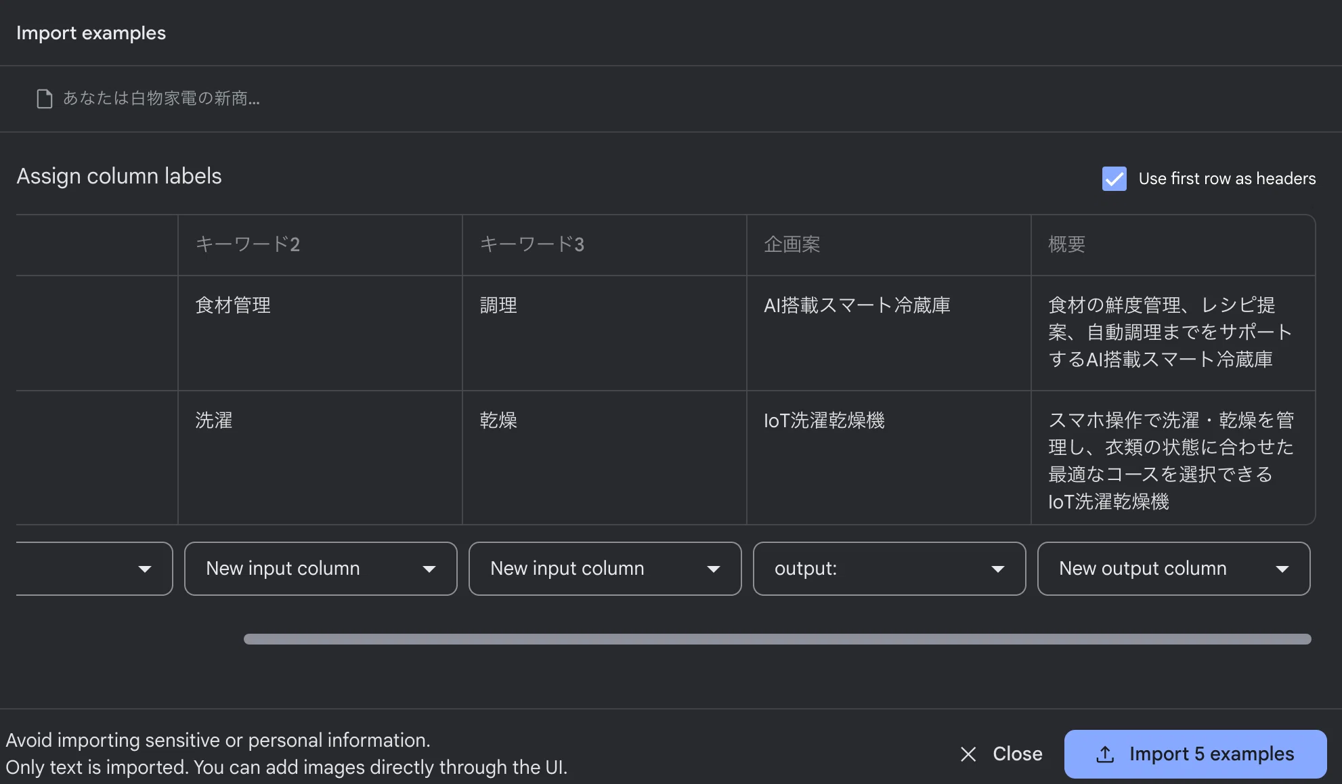
Task: Click the AI搭載スマート冷蔵庫 cell
Action: 889,333
